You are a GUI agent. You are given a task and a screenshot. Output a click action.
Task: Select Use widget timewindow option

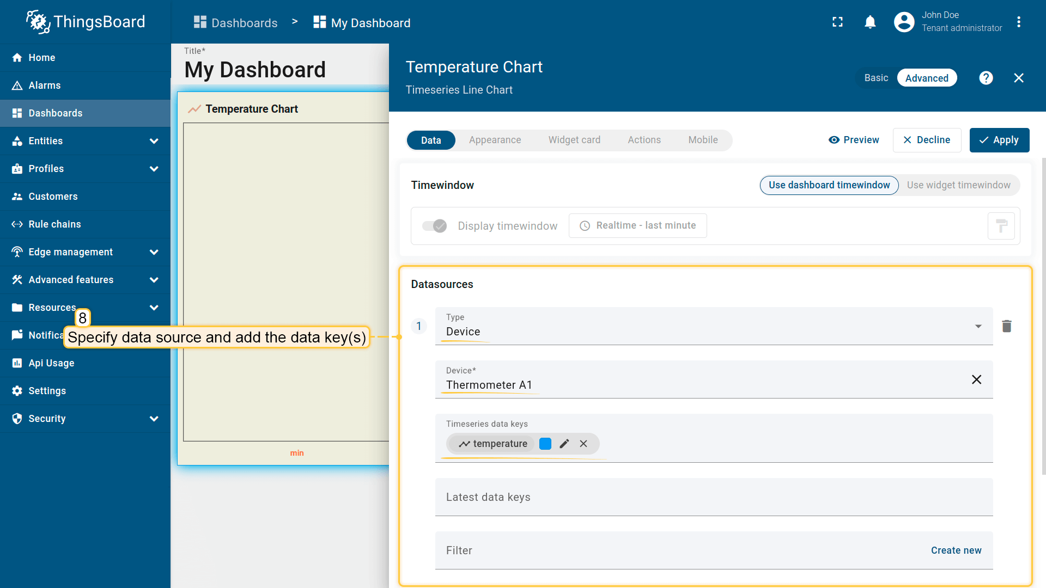point(958,185)
